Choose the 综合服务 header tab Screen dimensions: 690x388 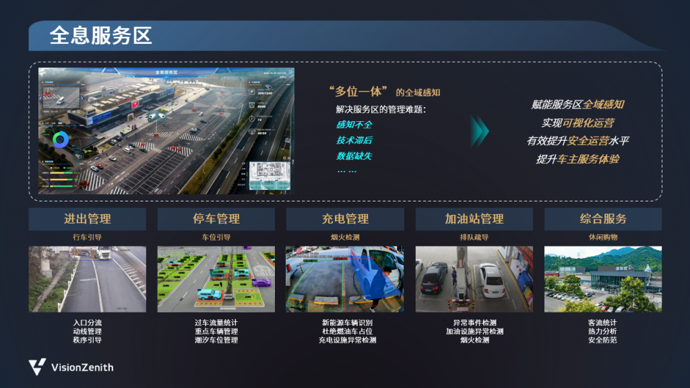(602, 219)
